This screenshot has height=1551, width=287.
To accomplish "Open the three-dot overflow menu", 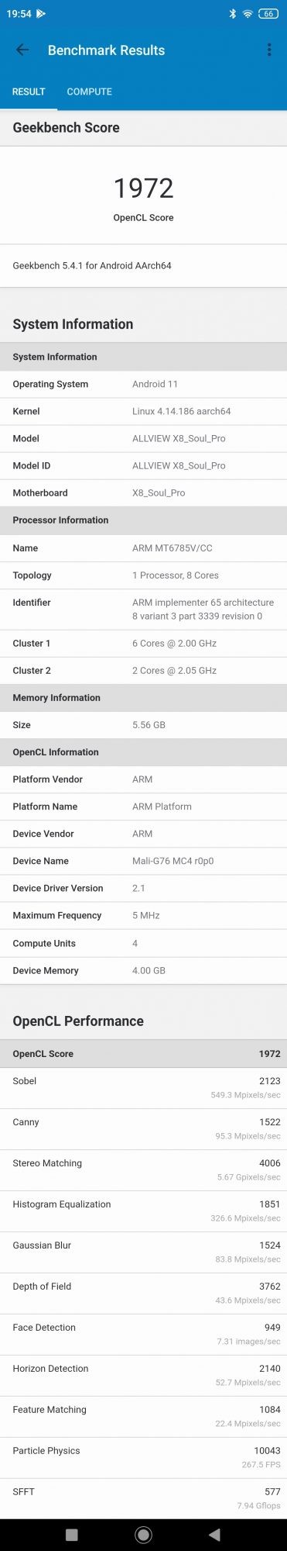I will tap(269, 50).
